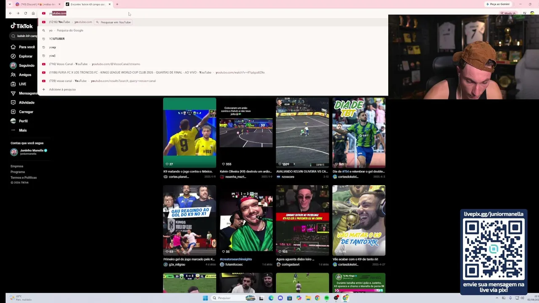Click the browser back arrow
The width and height of the screenshot is (539, 303).
(x=11, y=13)
